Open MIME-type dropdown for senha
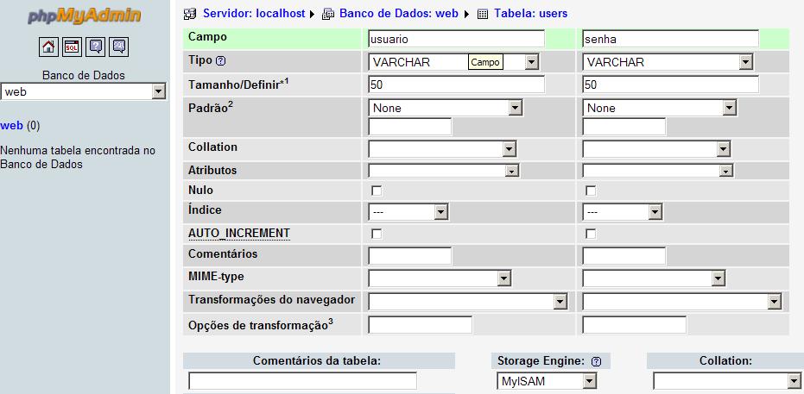This screenshot has width=804, height=394. pos(654,278)
